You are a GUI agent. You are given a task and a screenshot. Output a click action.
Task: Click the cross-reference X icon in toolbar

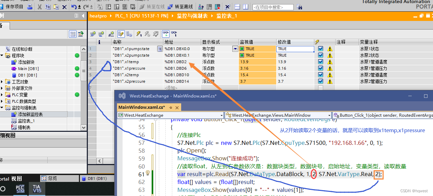(x=227, y=7)
